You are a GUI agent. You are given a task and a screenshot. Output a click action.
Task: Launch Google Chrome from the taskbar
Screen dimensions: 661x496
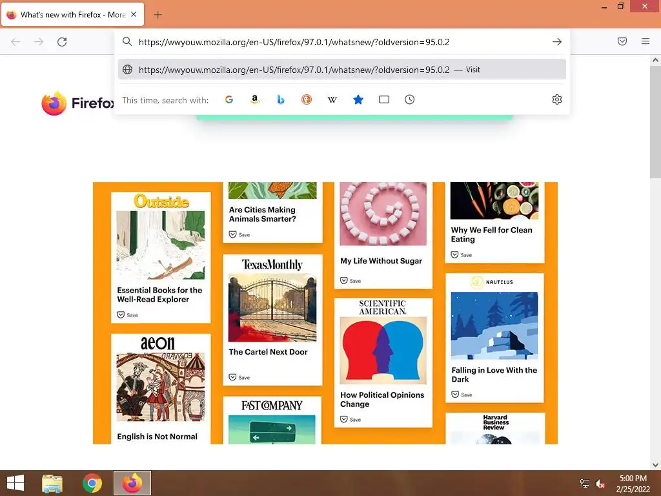click(x=92, y=483)
